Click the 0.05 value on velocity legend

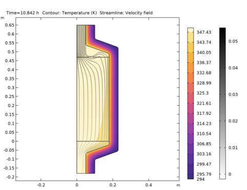[x=233, y=41]
